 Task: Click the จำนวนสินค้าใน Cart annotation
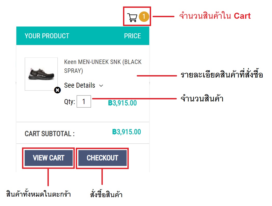[x=215, y=16]
